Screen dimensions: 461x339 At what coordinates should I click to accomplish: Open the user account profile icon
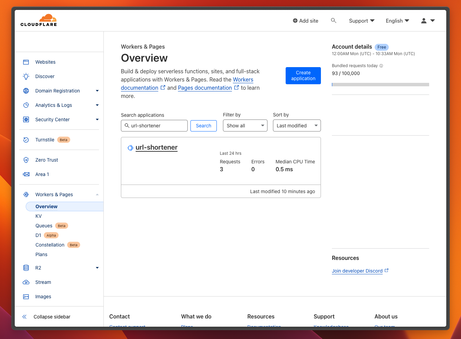click(424, 21)
